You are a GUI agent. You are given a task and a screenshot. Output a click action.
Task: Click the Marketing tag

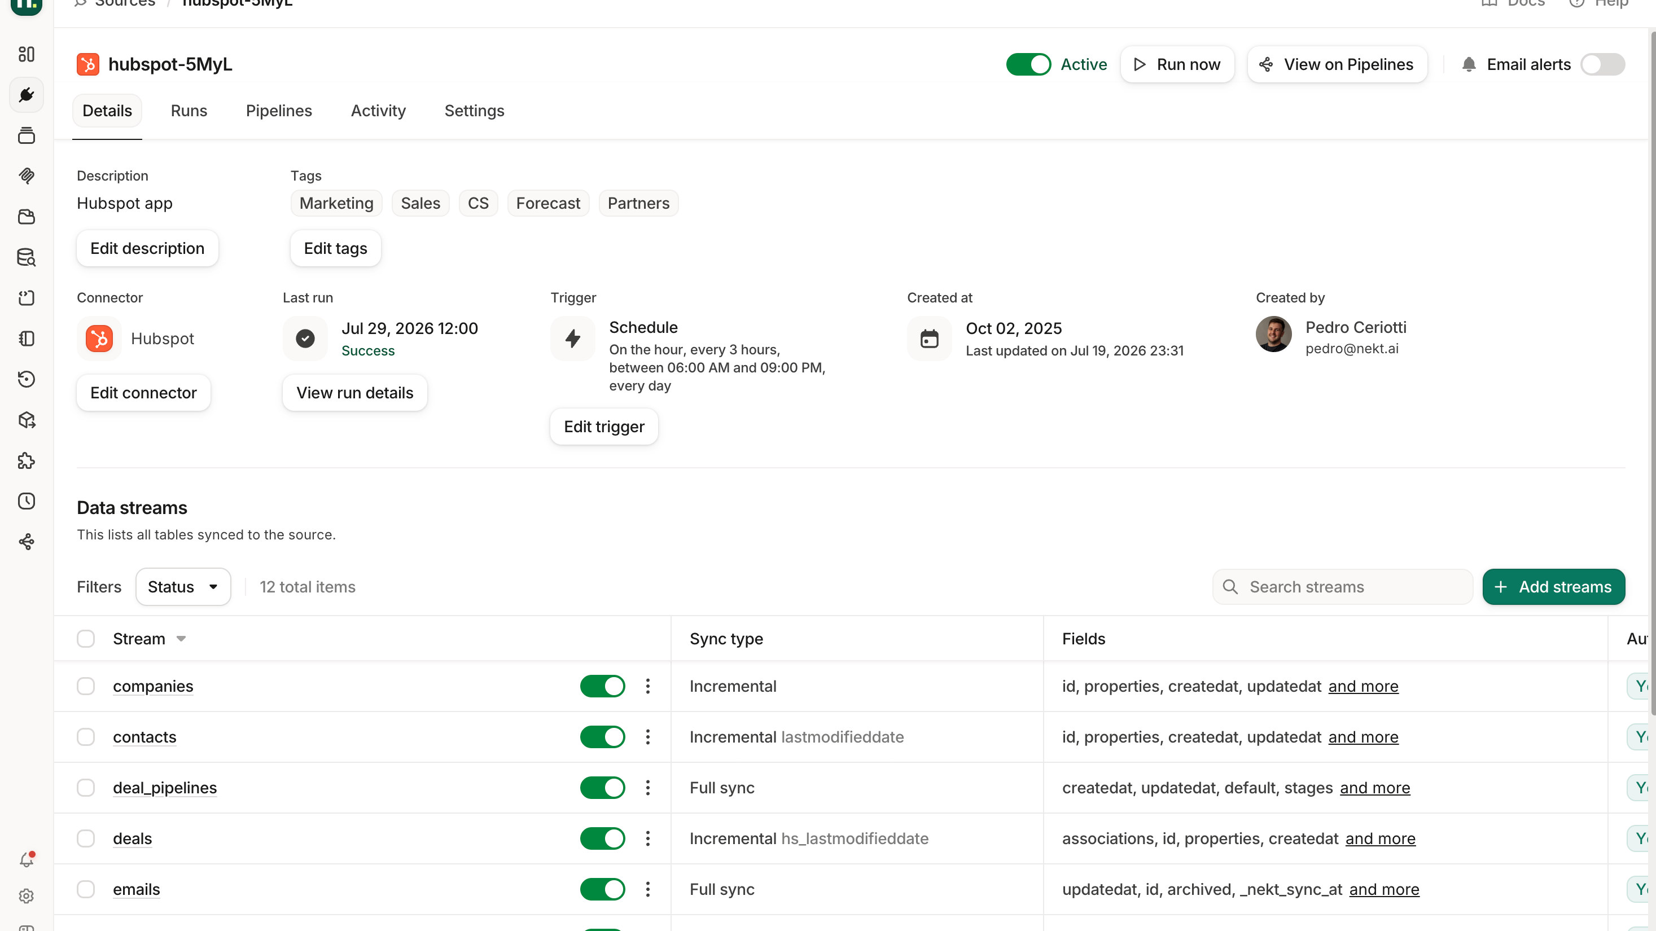coord(336,203)
